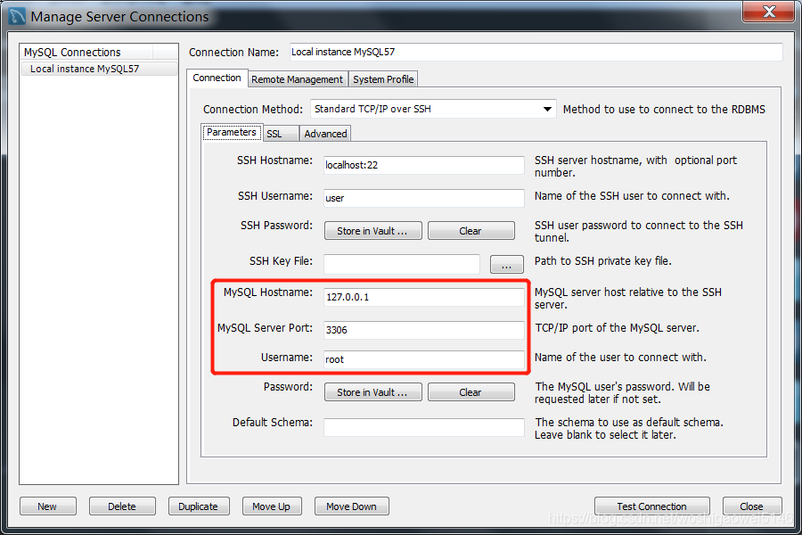Duplicate the current connection
The image size is (802, 535).
click(199, 506)
